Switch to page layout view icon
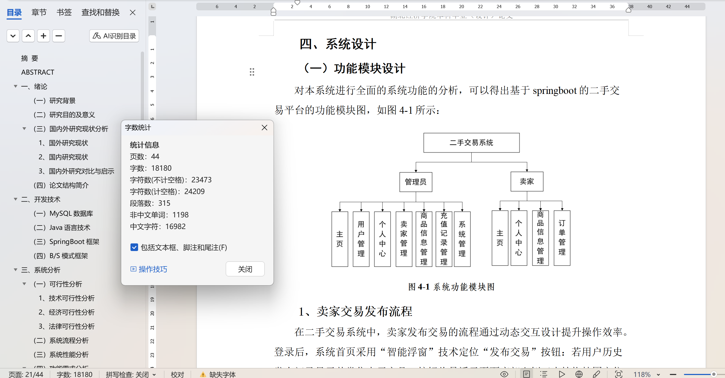725x378 pixels. click(x=526, y=374)
